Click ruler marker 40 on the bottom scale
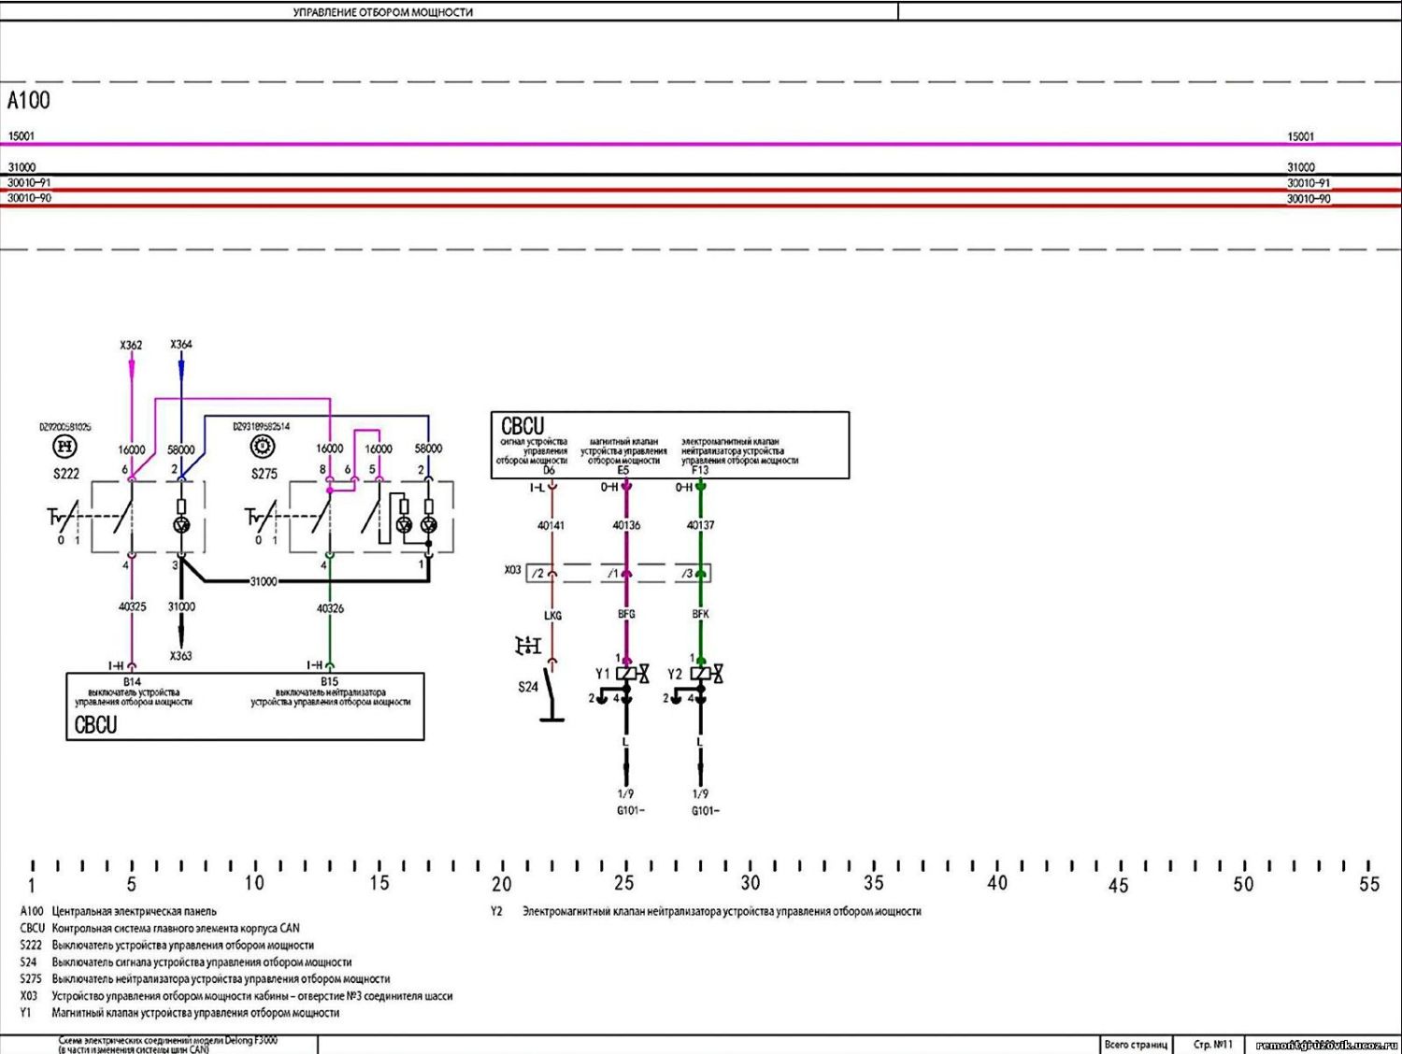The width and height of the screenshot is (1402, 1054). pos(997,883)
